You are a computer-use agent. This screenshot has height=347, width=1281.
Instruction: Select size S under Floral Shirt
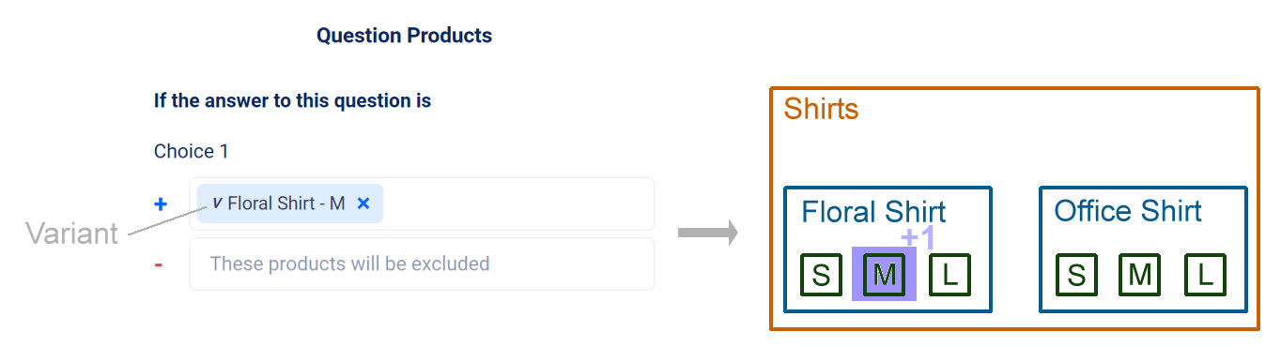click(821, 275)
